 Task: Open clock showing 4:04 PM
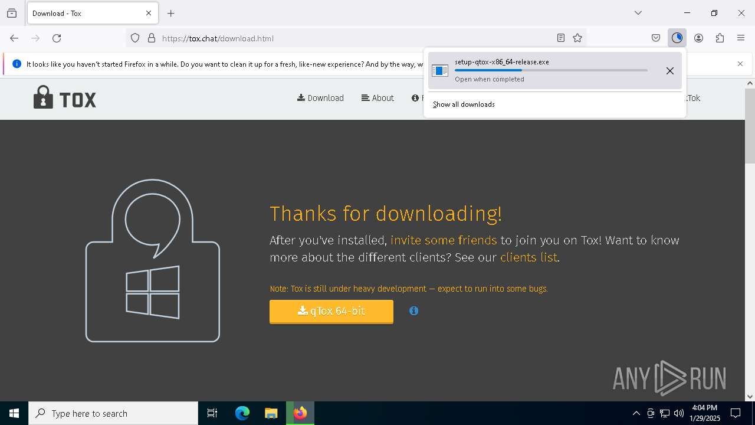click(x=705, y=413)
